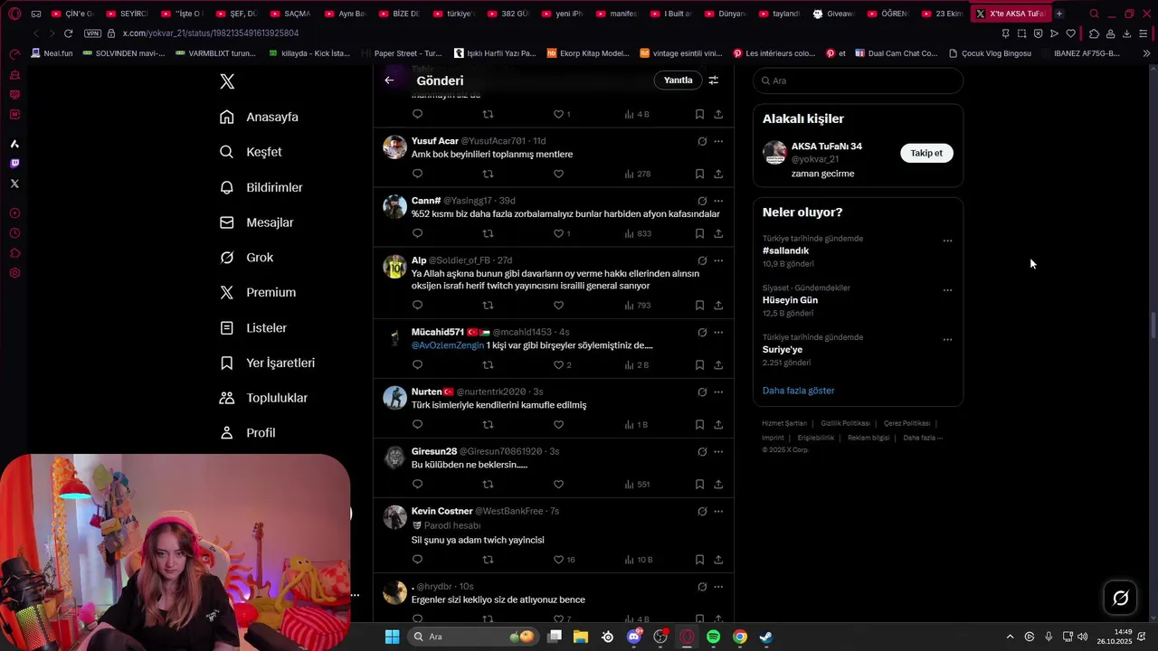1158x651 pixels.
Task: Open more menu on Cann# reply
Action: pos(718,201)
